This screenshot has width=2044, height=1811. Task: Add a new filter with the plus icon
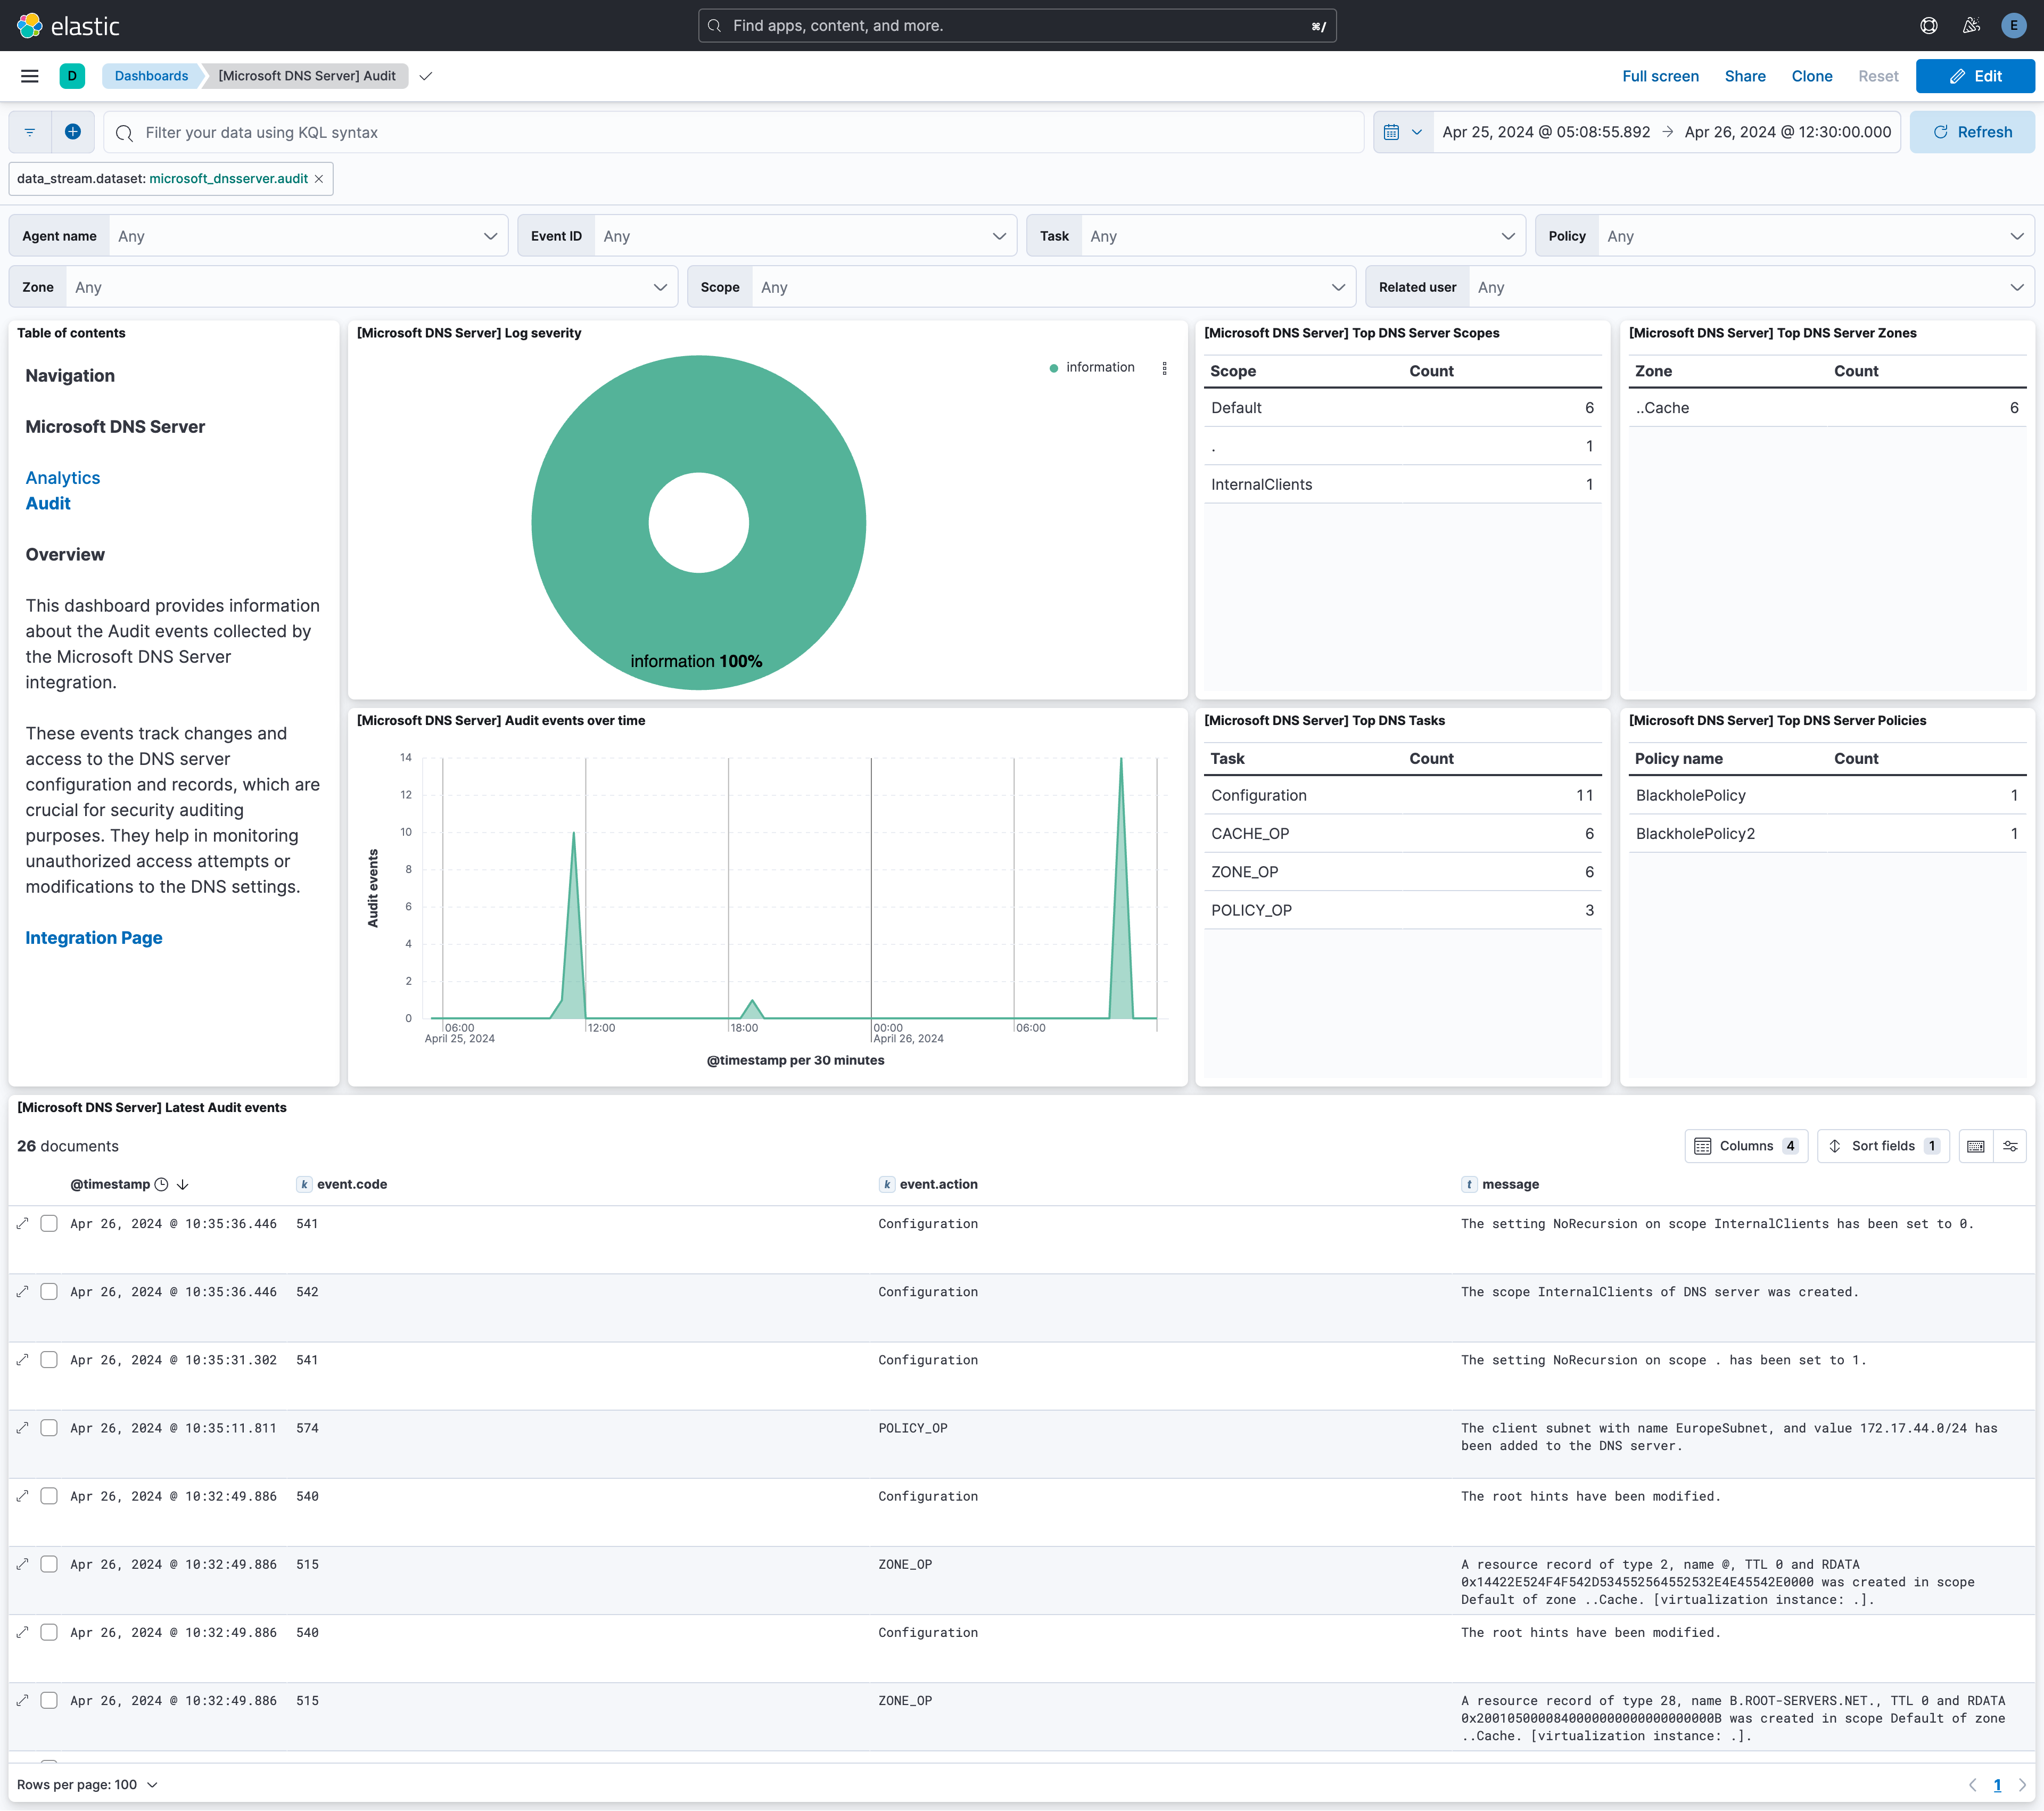73,131
